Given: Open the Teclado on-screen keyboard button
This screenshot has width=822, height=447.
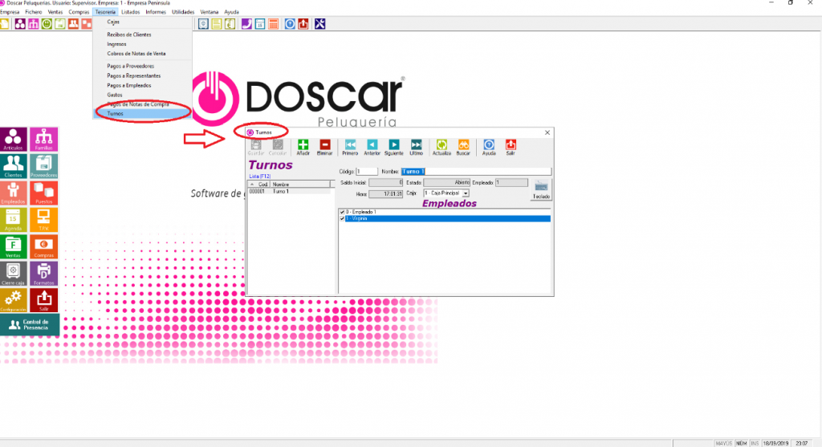Looking at the screenshot, I should point(541,189).
